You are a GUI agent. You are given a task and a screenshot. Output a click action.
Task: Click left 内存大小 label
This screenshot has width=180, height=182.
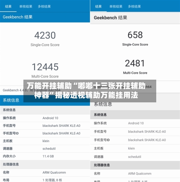(x=9, y=156)
